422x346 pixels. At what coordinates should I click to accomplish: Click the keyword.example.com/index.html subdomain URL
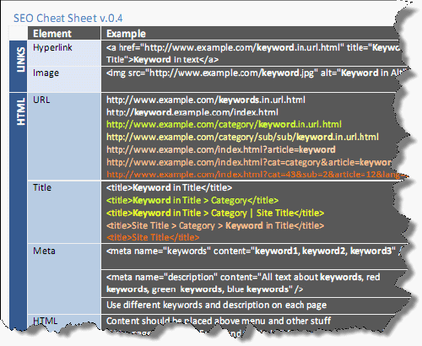tap(192, 112)
